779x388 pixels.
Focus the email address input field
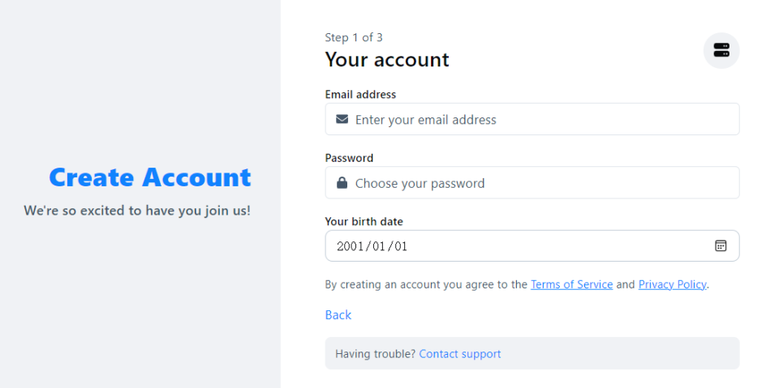[532, 119]
